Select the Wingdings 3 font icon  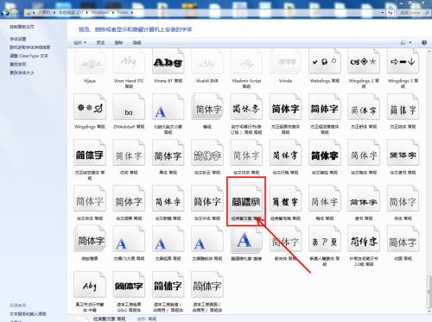[403, 62]
